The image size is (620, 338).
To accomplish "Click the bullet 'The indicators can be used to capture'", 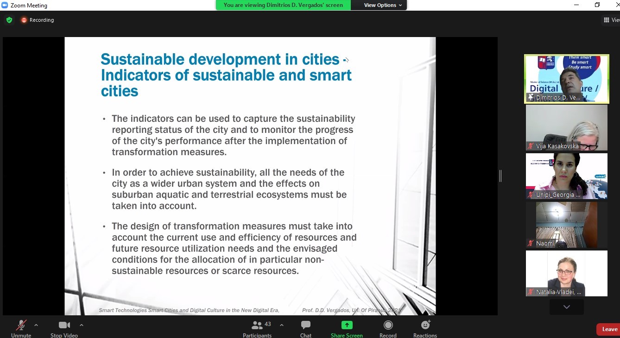I will point(233,135).
